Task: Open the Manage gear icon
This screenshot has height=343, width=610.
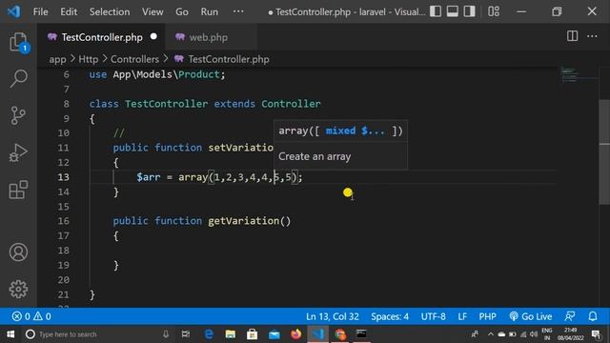Action: tap(18, 289)
